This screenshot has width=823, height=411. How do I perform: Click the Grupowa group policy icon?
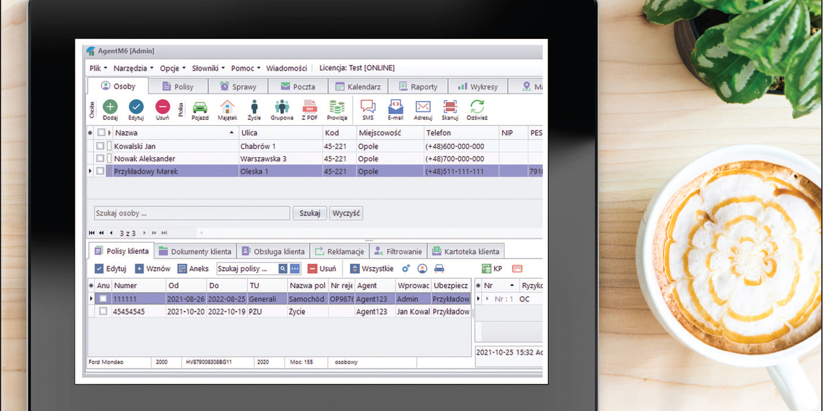pyautogui.click(x=282, y=107)
